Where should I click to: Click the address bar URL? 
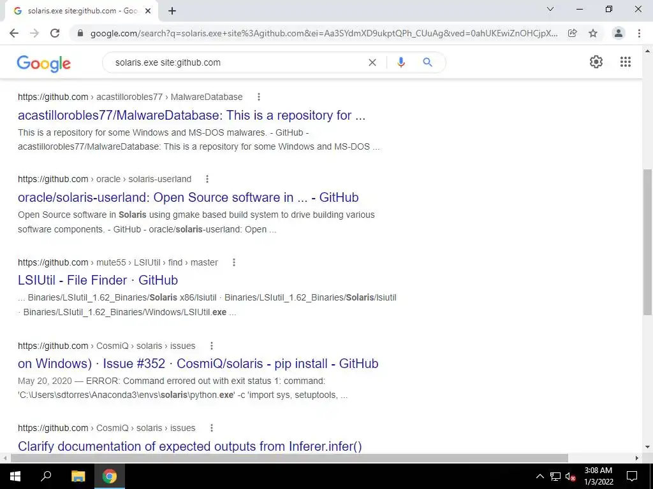click(324, 33)
